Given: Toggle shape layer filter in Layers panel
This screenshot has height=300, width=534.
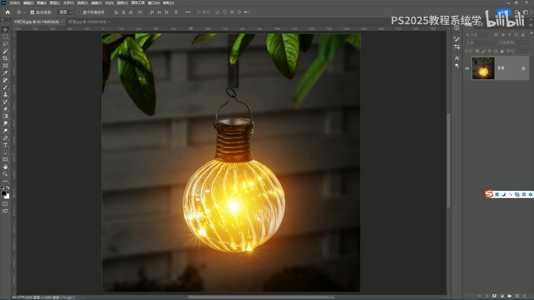Looking at the screenshot, I should tap(516, 35).
